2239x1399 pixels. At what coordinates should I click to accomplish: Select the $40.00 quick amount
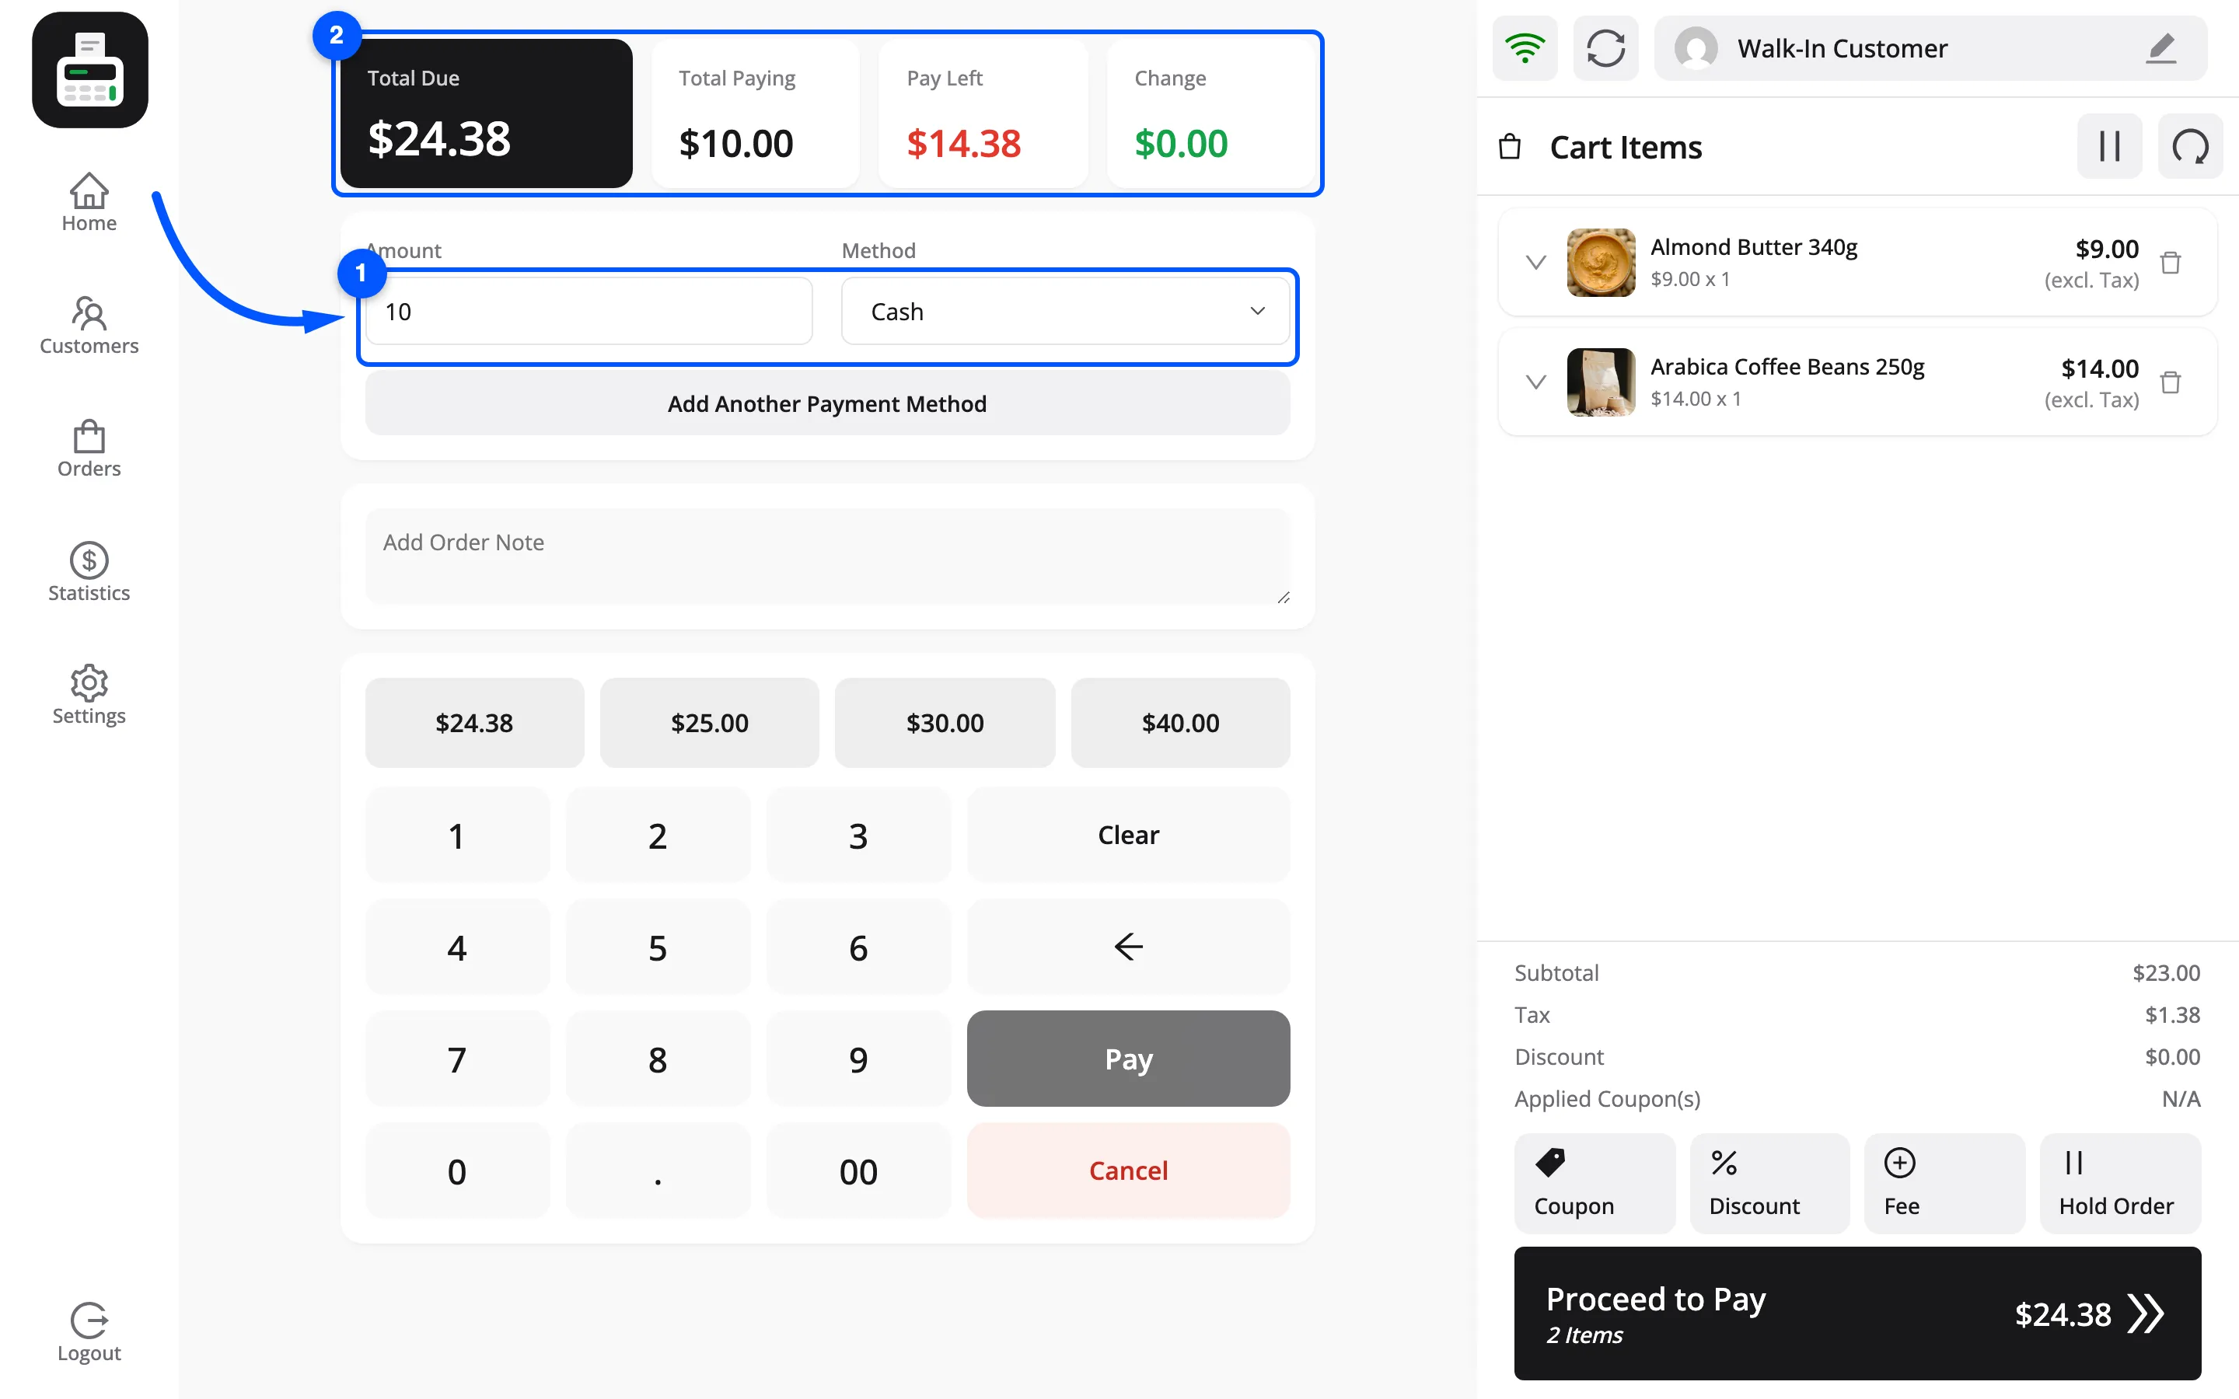(1181, 723)
